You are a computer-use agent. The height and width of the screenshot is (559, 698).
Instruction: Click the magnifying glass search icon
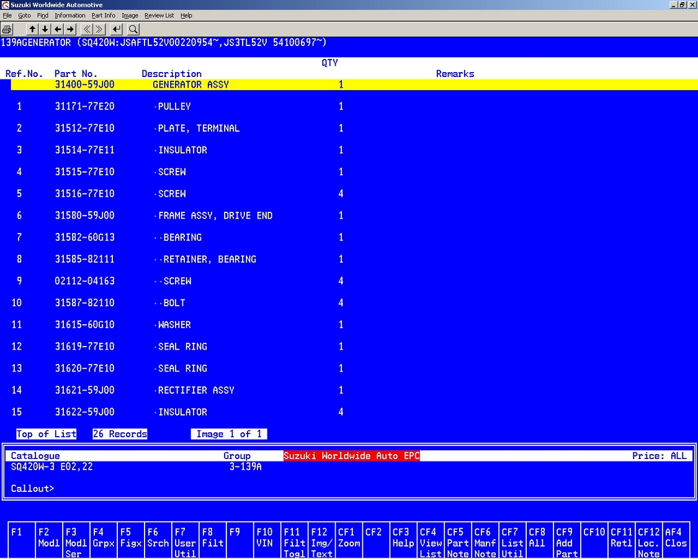pyautogui.click(x=133, y=29)
